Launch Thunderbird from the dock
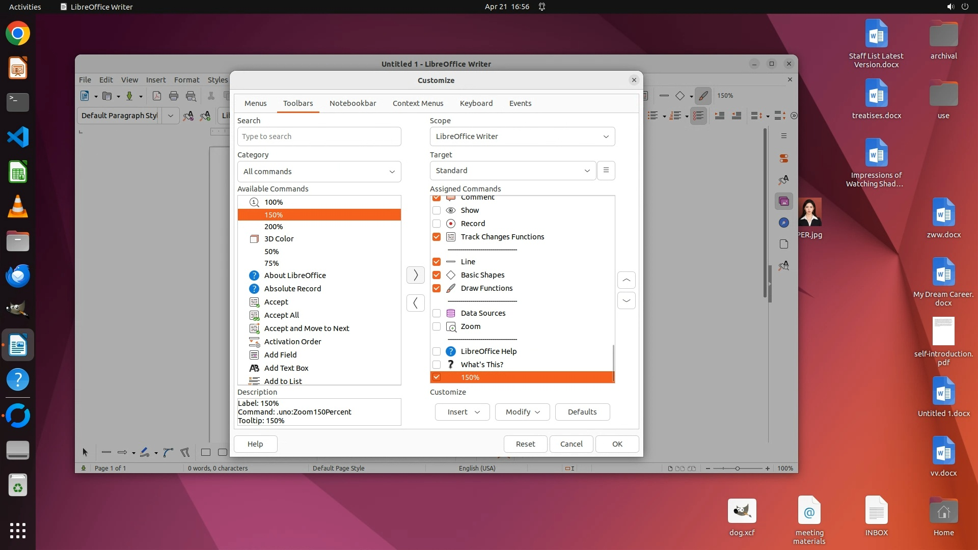 [18, 276]
